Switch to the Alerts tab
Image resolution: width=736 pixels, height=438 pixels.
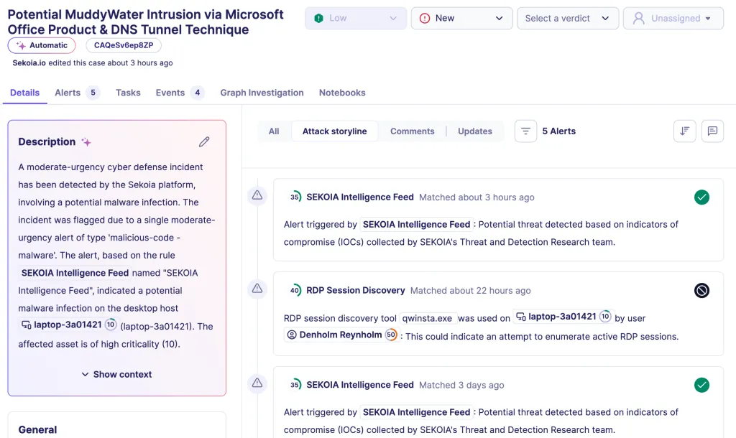78,93
